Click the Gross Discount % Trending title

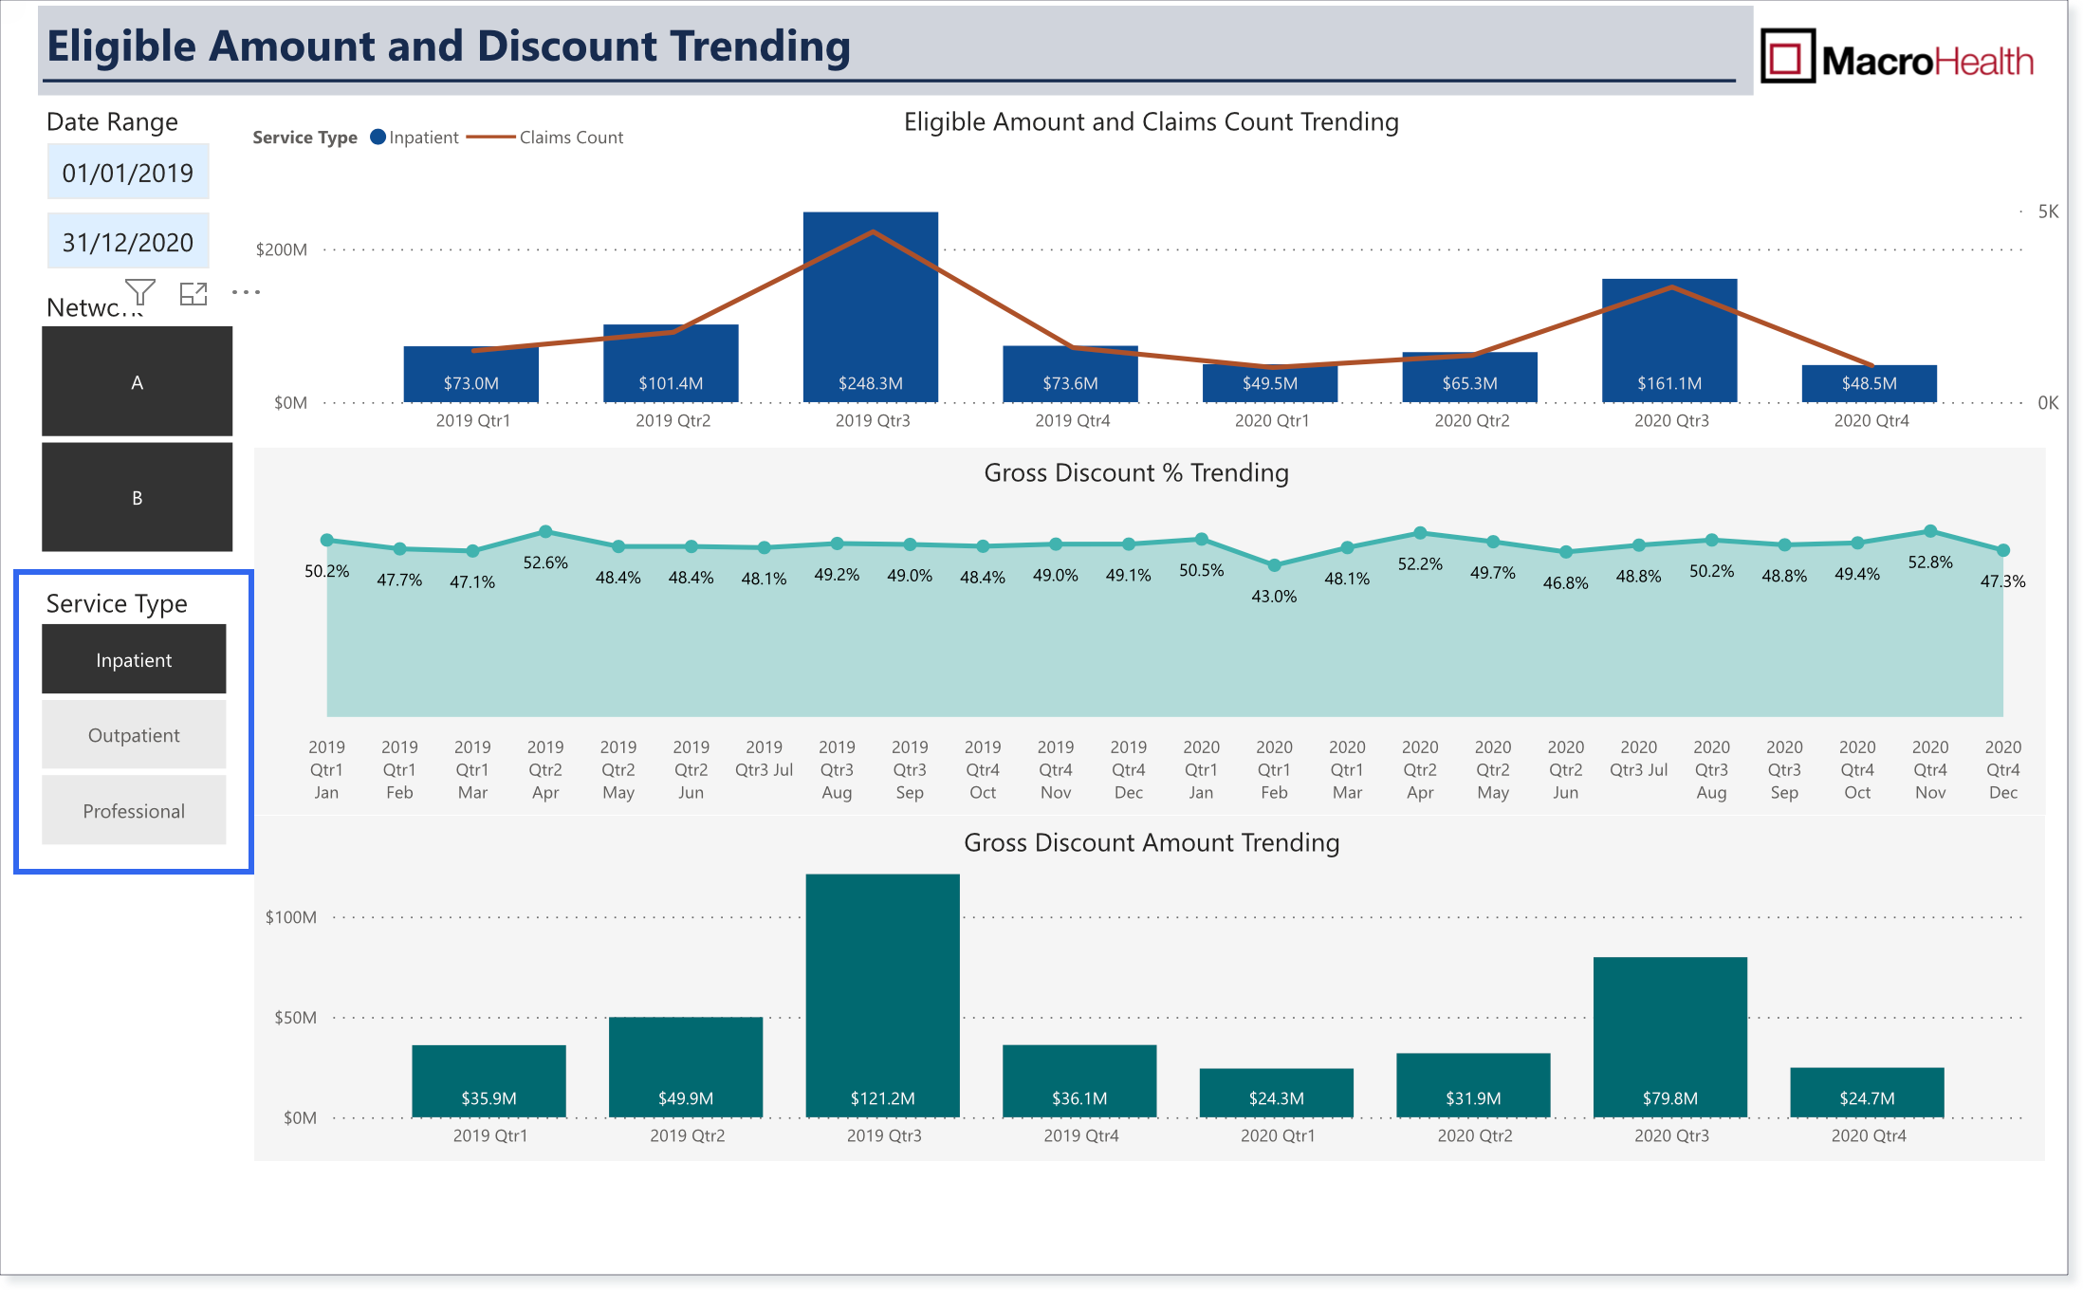point(1136,472)
